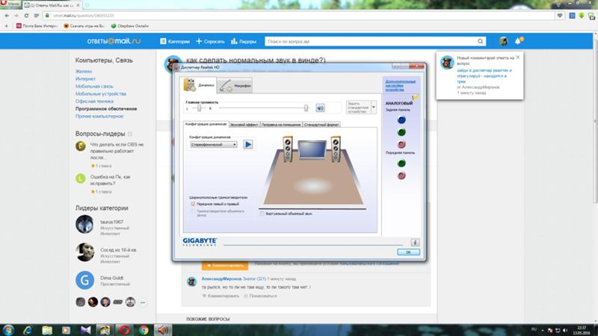Open the user avatar in site header
598x336 pixels.
(x=503, y=41)
